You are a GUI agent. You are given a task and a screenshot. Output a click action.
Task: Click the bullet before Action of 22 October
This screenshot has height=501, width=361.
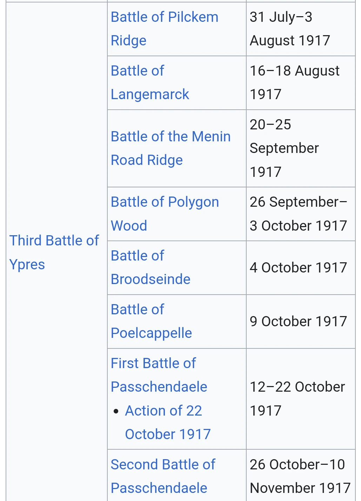pos(116,411)
